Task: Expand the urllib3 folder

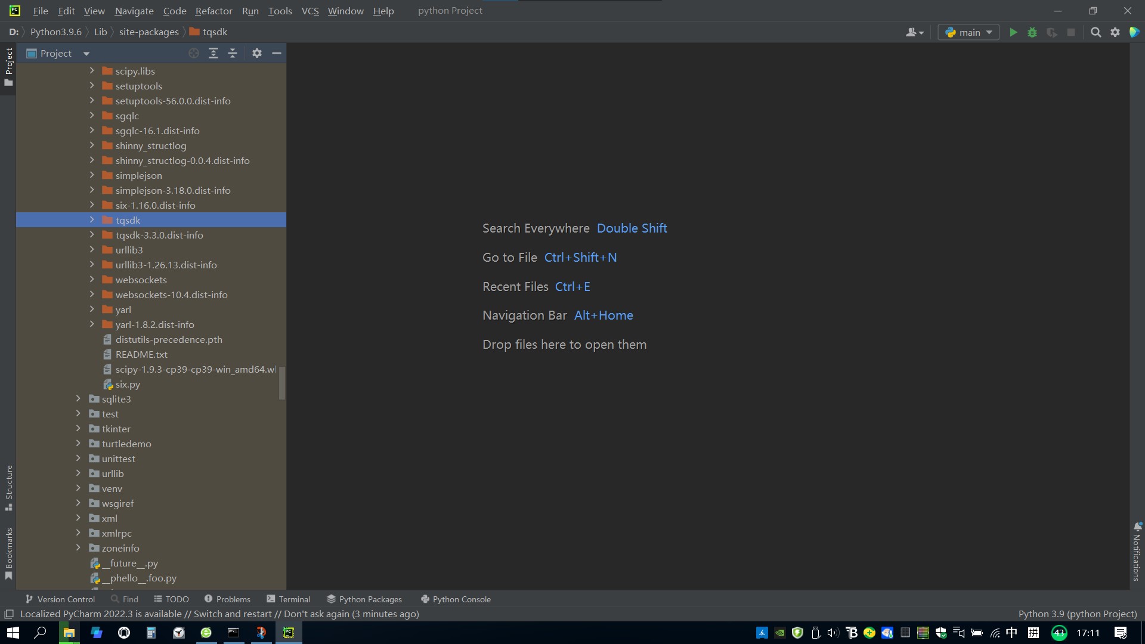Action: coord(92,250)
